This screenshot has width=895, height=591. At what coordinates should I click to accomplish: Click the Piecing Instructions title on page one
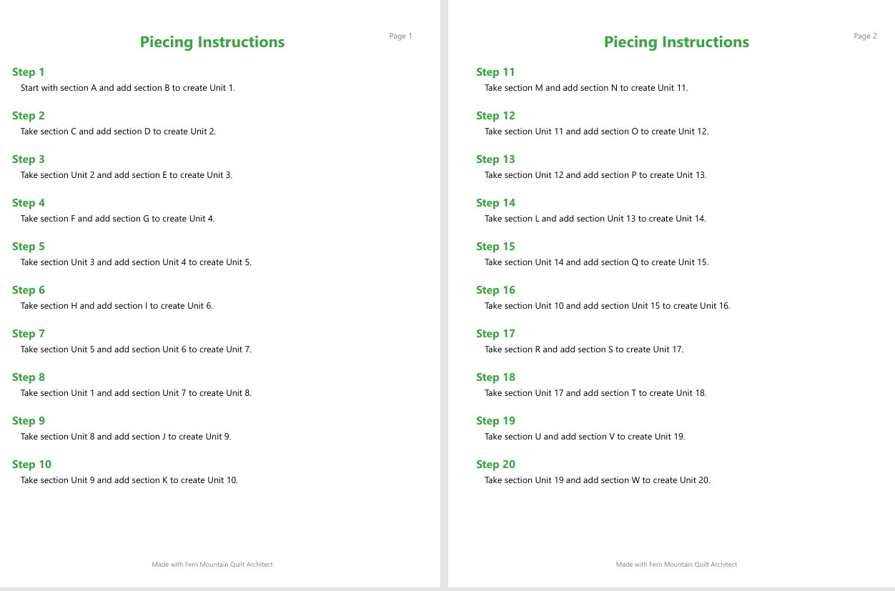pyautogui.click(x=212, y=42)
